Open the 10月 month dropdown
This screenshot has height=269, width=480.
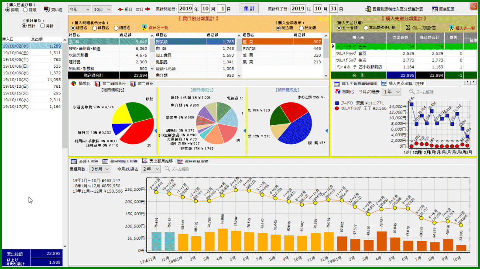(103, 9)
